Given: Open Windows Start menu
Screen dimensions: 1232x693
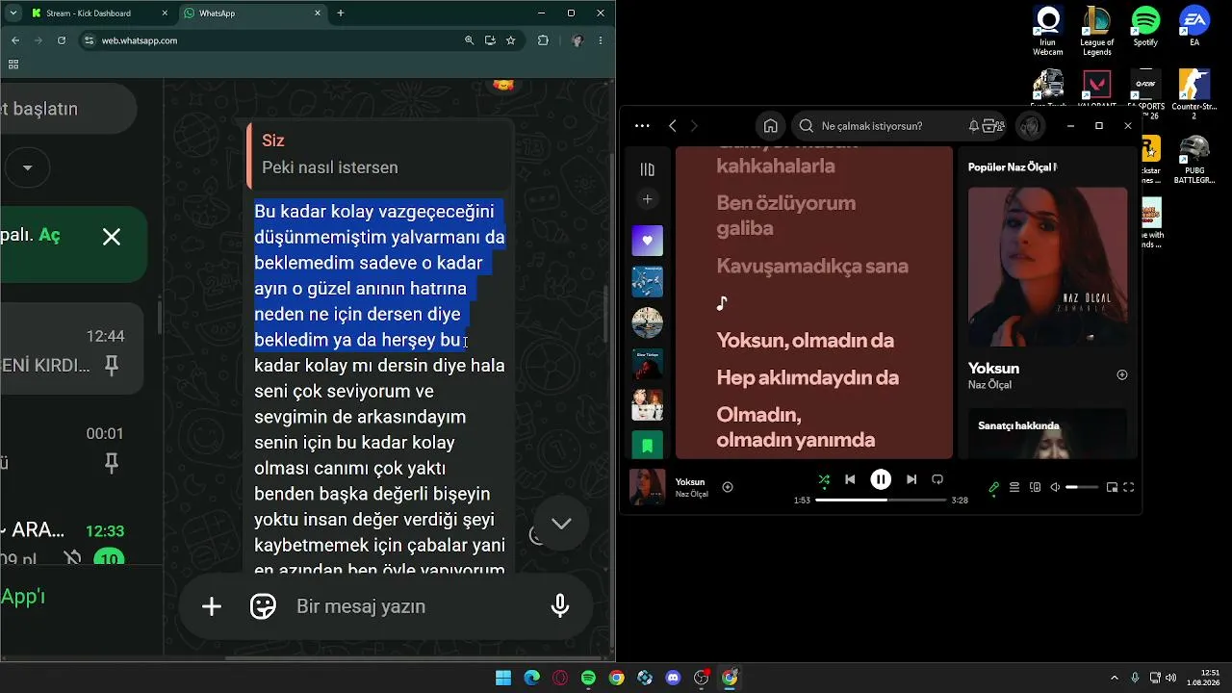Looking at the screenshot, I should point(503,678).
